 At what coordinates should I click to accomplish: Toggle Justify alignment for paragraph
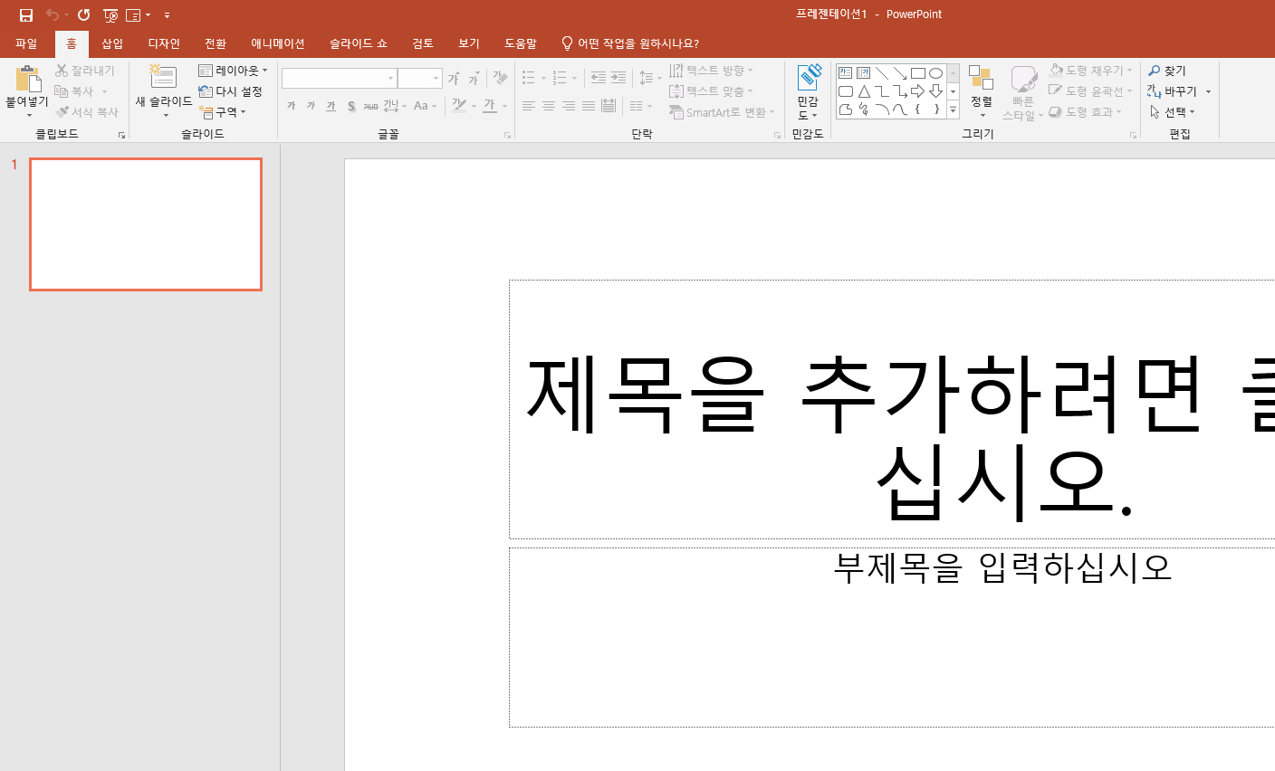click(589, 106)
